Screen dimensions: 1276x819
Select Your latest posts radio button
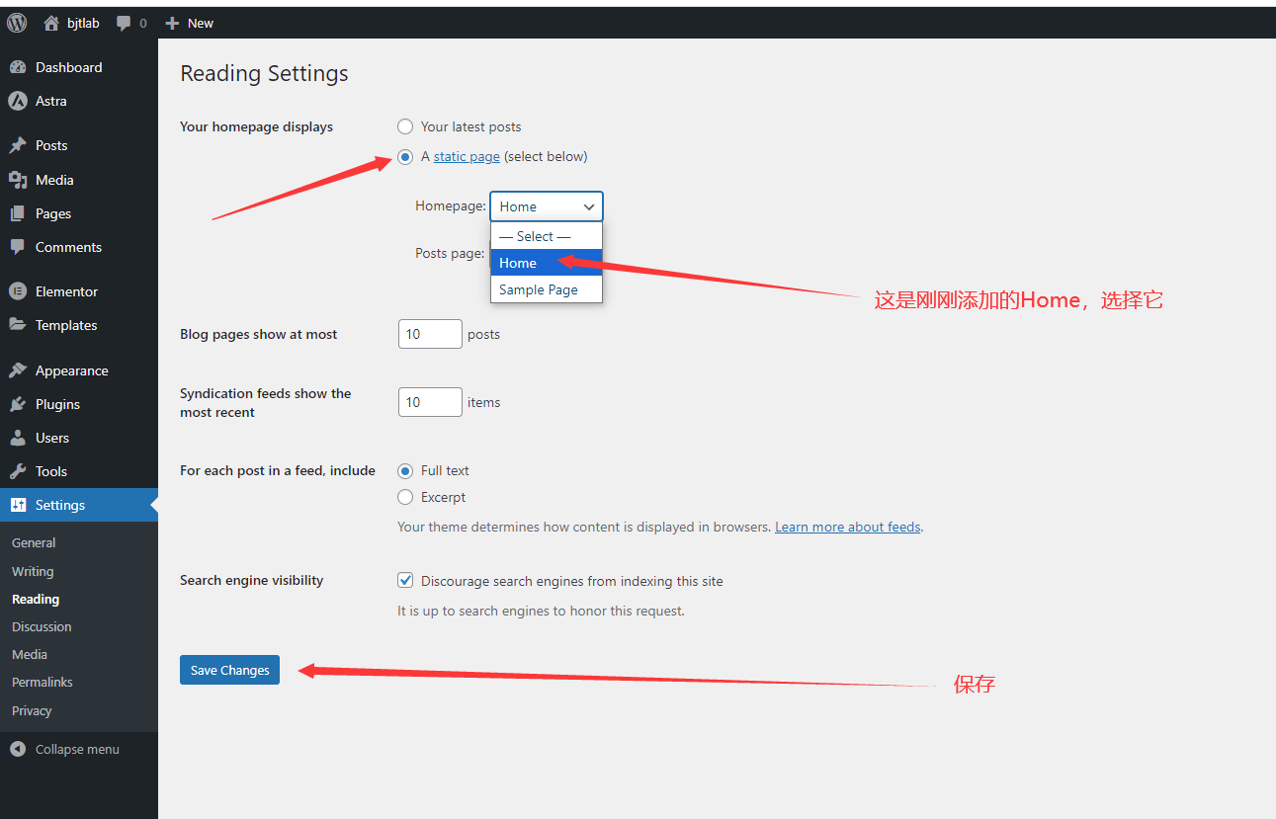[x=405, y=126]
